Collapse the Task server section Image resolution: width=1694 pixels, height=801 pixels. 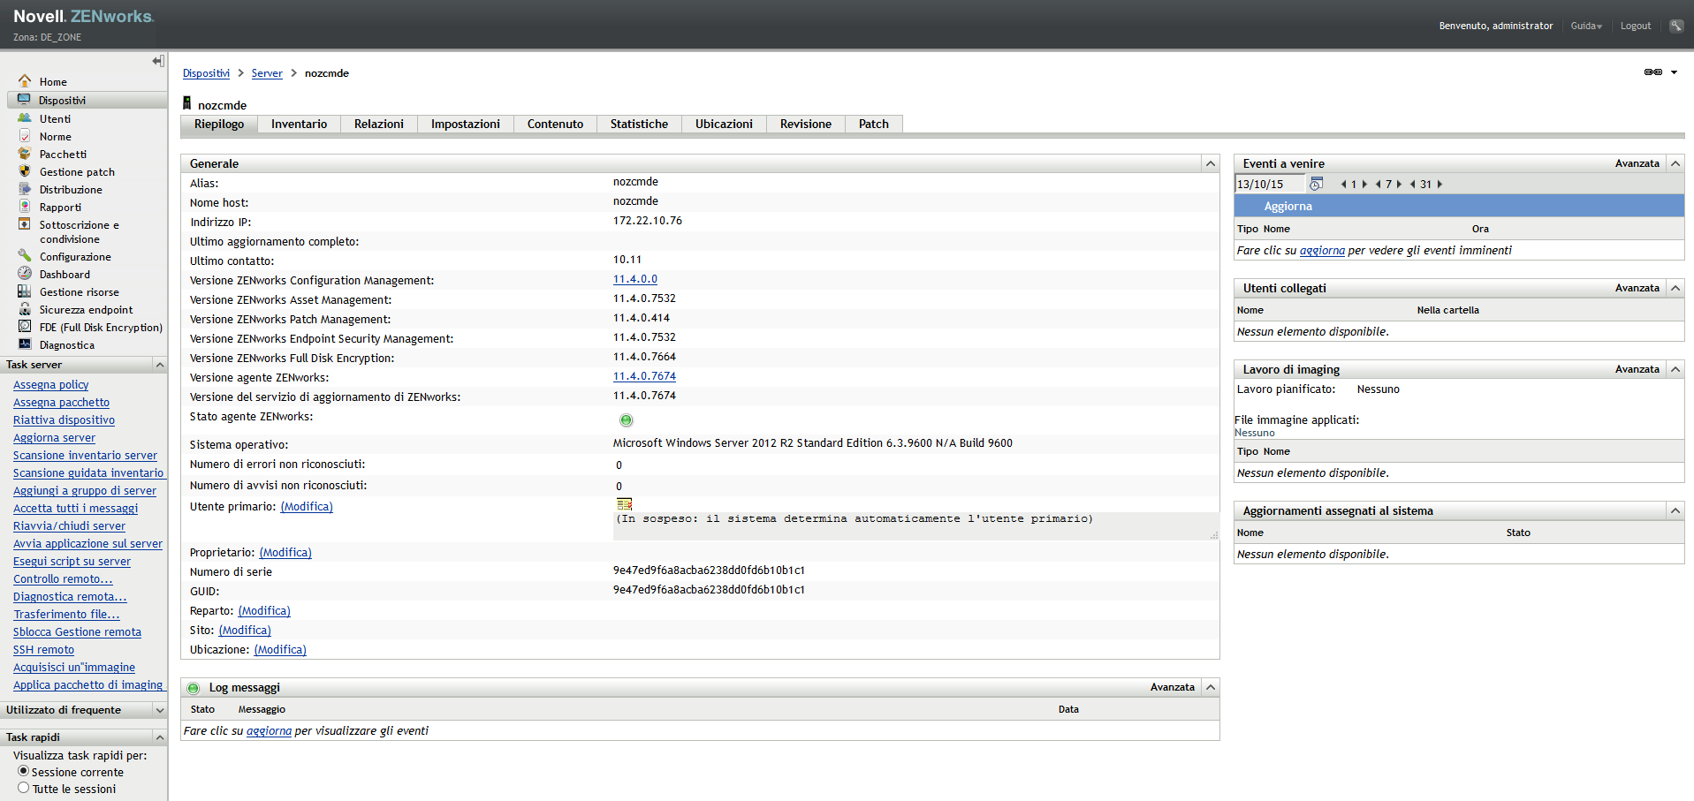(x=160, y=365)
